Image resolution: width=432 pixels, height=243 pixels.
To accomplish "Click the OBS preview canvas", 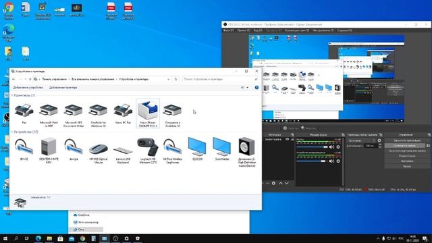I will [326, 78].
